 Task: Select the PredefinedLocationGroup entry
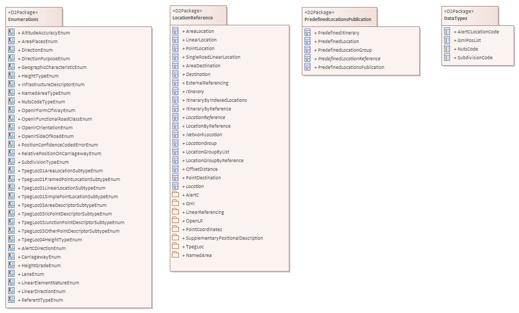click(345, 50)
